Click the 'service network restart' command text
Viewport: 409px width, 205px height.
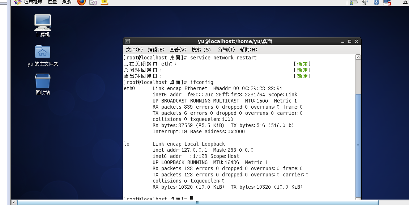coord(223,58)
